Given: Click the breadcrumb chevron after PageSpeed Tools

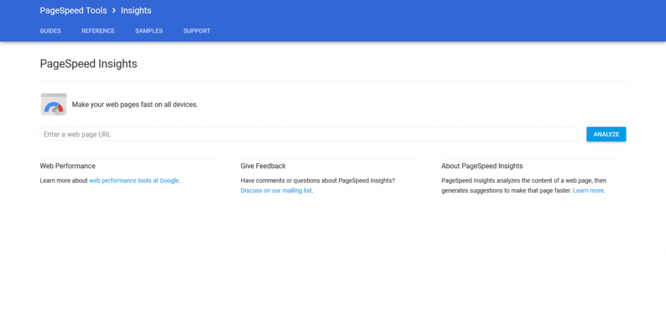Looking at the screenshot, I should [114, 10].
